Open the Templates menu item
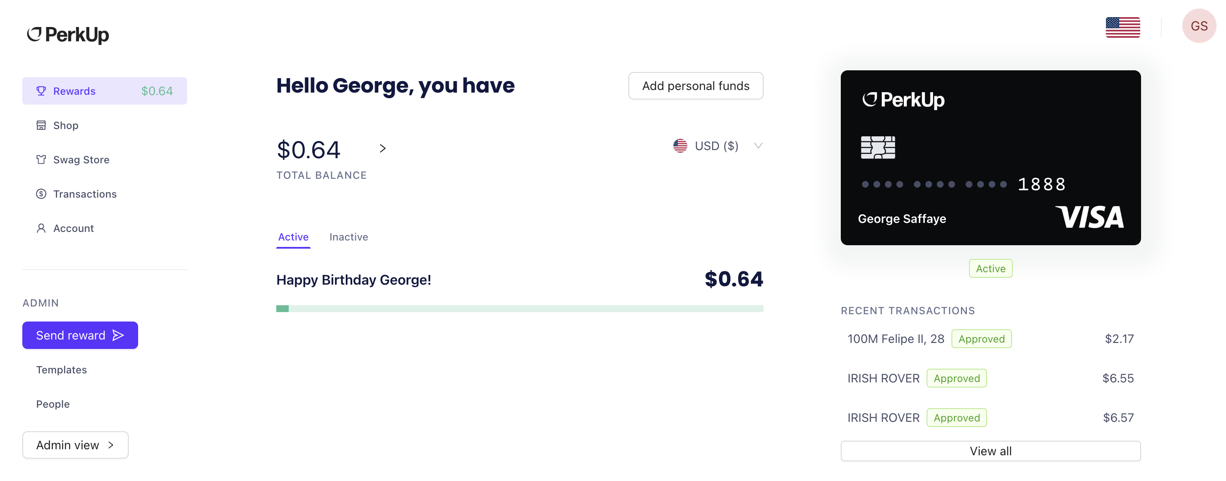Image resolution: width=1226 pixels, height=481 pixels. click(61, 368)
